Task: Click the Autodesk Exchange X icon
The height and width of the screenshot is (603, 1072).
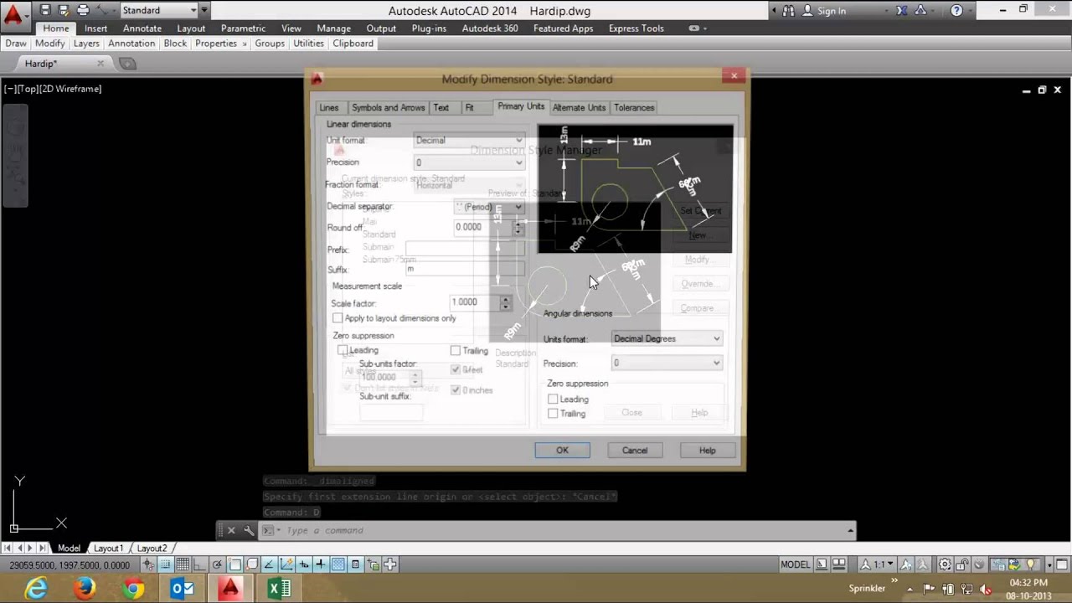Action: tap(901, 11)
